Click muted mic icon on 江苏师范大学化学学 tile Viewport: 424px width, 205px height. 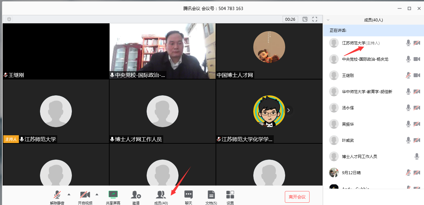[x=219, y=139]
